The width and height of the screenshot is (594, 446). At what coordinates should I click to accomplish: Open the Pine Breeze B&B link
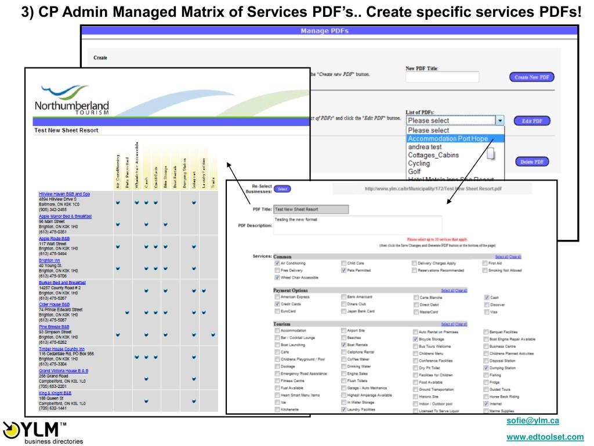(54, 327)
